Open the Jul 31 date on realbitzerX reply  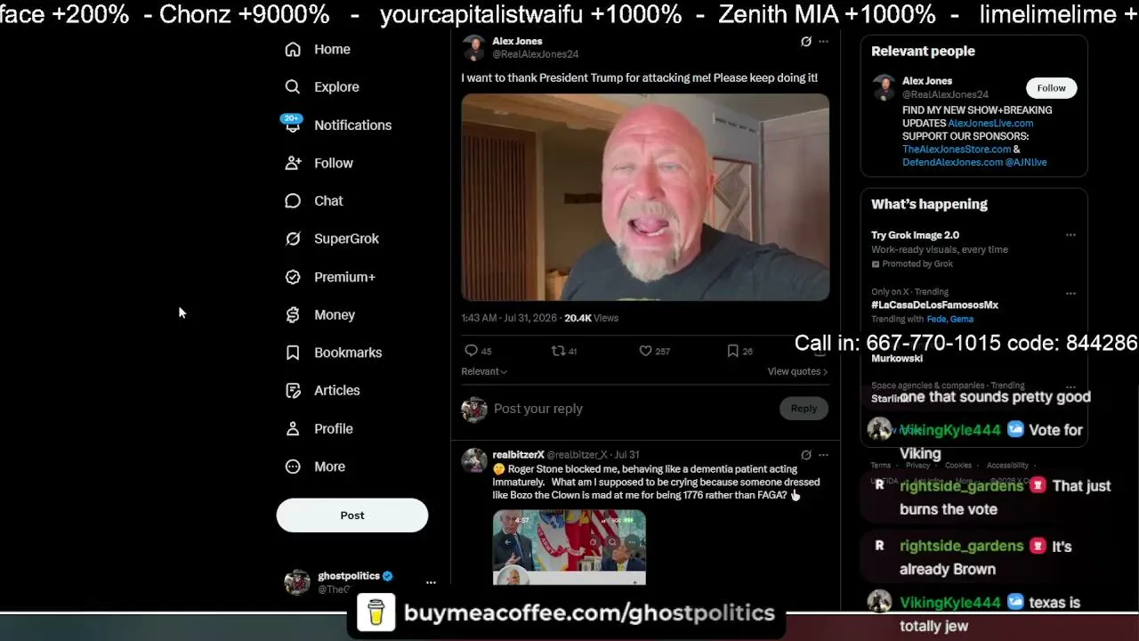tap(626, 455)
